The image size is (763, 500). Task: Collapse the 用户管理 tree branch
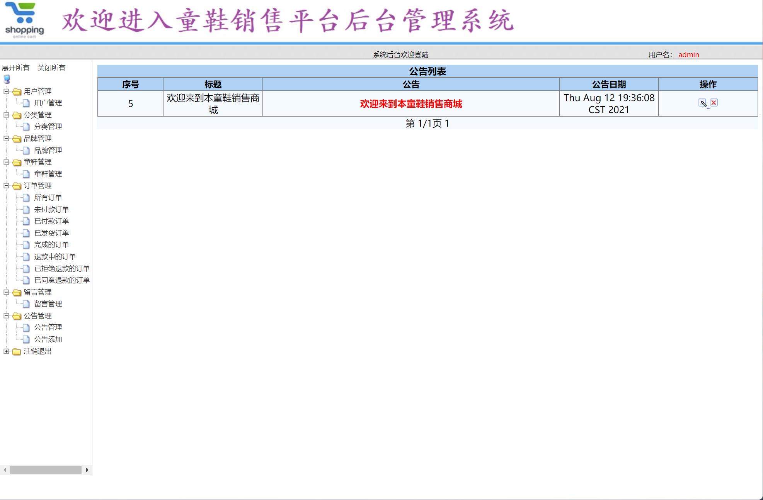(5, 92)
